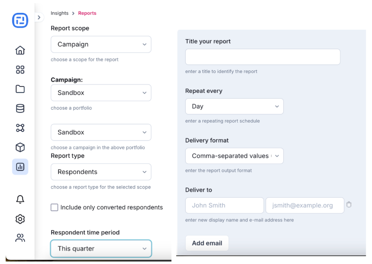Check Include only converted respondents
Viewport: 372px width, 264px height.
[x=54, y=207]
